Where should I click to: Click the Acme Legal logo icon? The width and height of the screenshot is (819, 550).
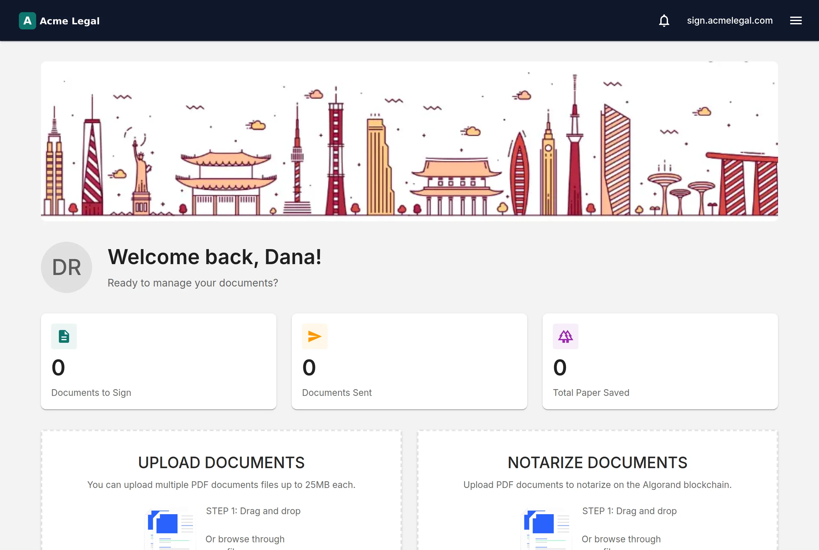pos(28,21)
